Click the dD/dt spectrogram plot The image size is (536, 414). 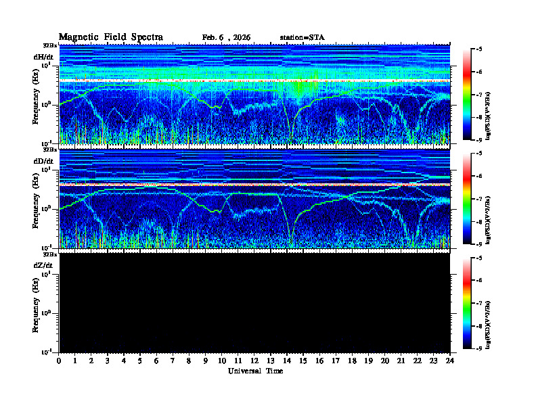[x=254, y=198]
